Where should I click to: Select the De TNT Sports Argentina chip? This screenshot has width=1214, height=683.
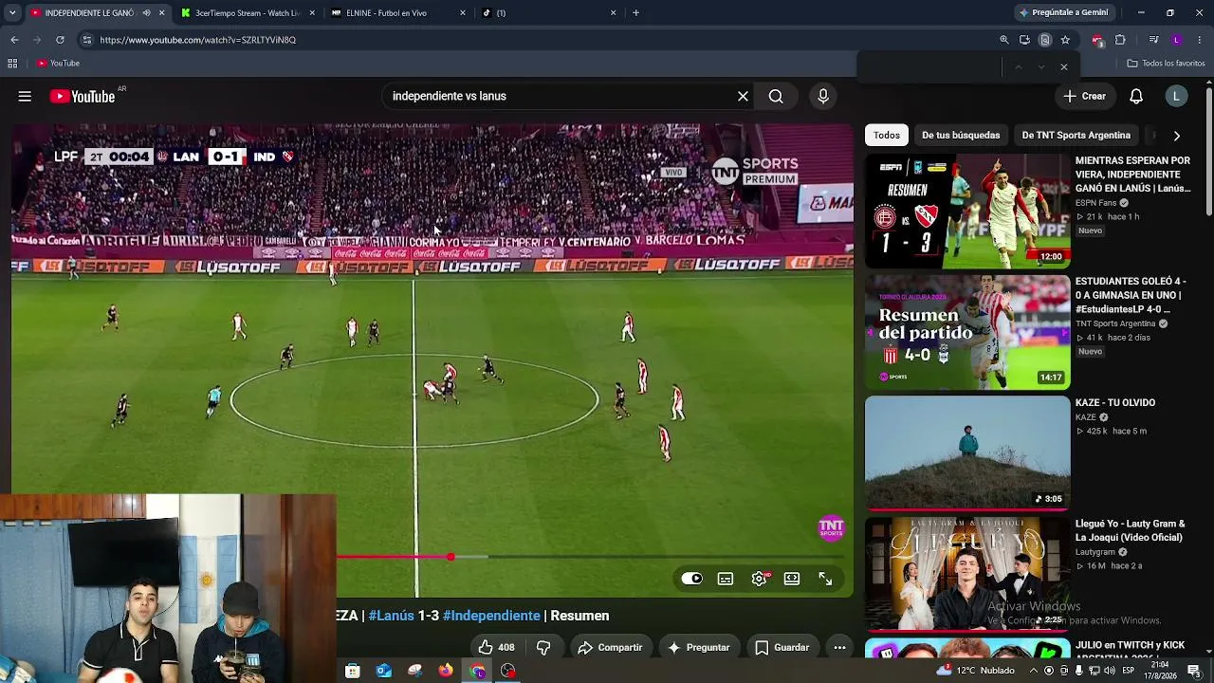tap(1076, 135)
